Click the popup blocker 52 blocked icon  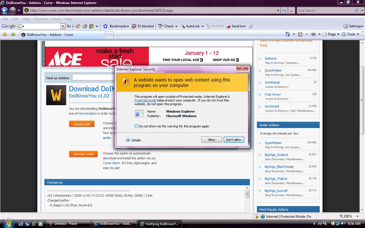coord(134,26)
